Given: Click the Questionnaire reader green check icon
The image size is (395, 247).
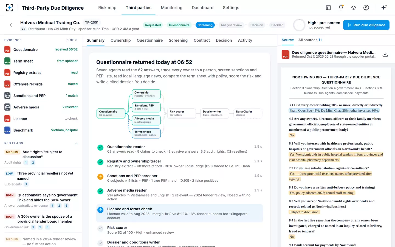Looking at the screenshot, I should 100,148.
